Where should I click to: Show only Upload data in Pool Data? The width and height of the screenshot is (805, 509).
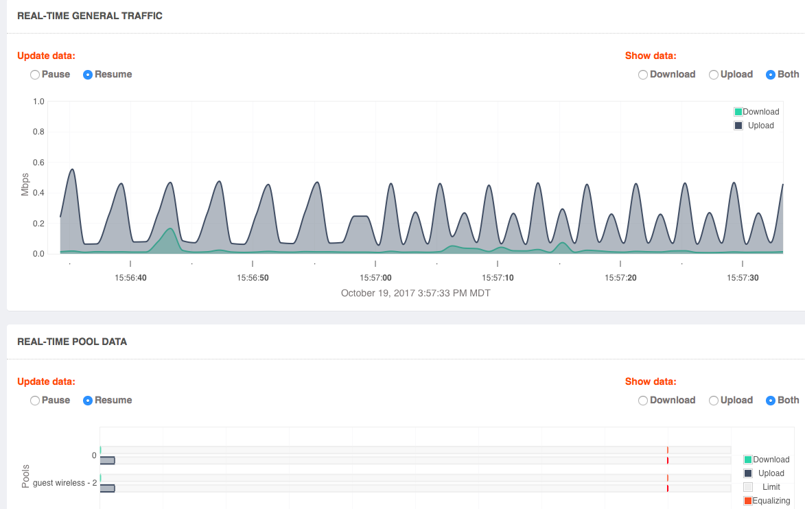point(714,401)
